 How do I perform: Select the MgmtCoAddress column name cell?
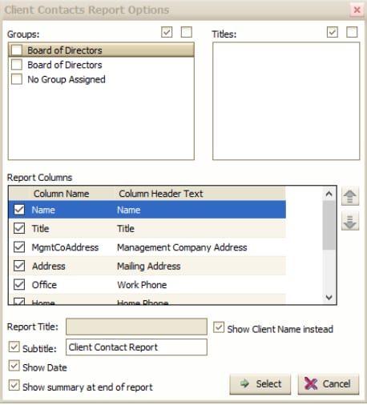tap(65, 247)
